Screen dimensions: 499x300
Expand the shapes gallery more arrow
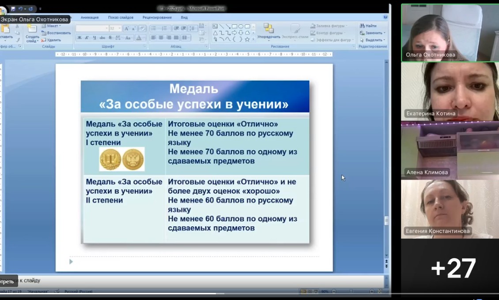253,39
